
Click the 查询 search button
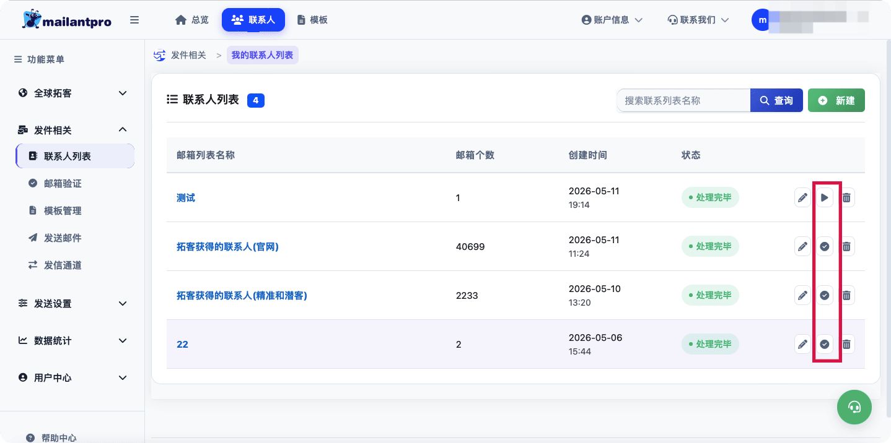776,100
